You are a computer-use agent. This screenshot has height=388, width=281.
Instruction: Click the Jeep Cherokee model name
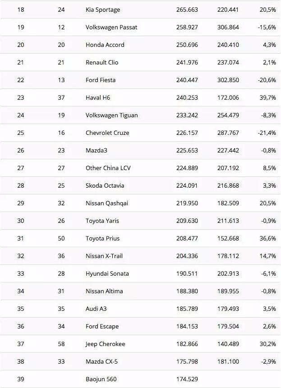[x=105, y=344]
